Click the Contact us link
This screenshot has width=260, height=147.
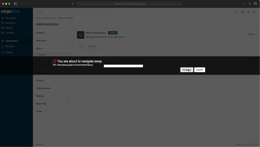tap(39, 144)
